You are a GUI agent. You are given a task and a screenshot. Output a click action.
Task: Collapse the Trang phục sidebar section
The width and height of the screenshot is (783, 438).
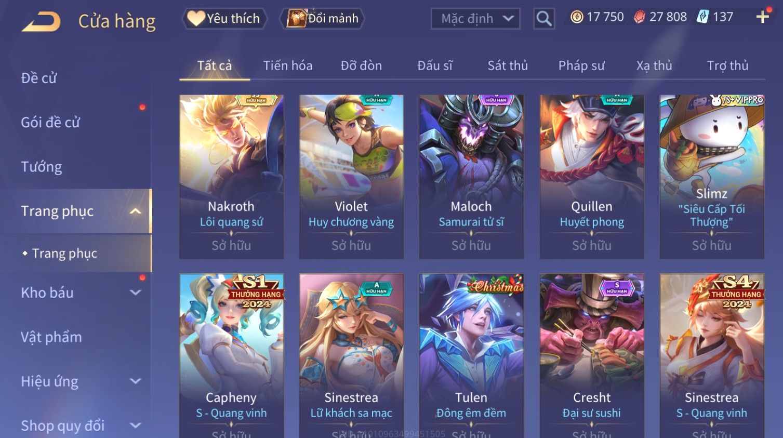(135, 211)
